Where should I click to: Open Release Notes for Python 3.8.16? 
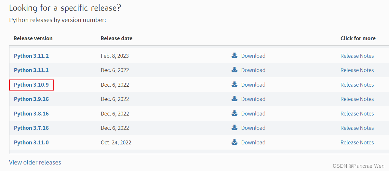[357, 114]
